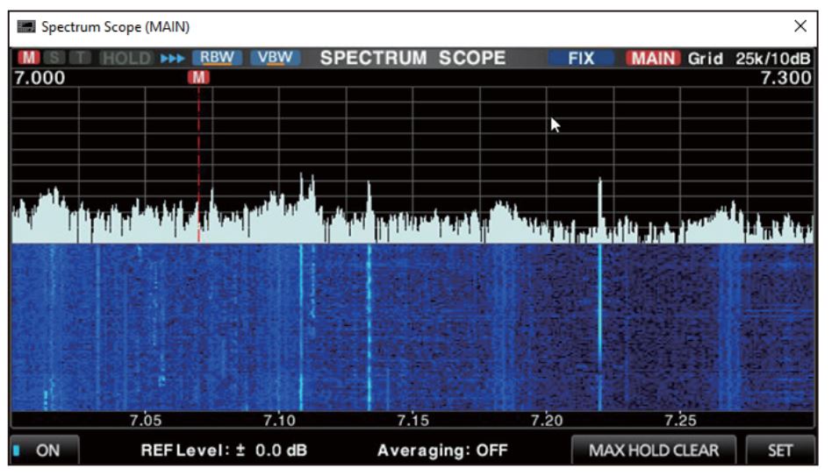Click the Spectrum Scope window title icon
The width and height of the screenshot is (832, 475).
click(26, 26)
